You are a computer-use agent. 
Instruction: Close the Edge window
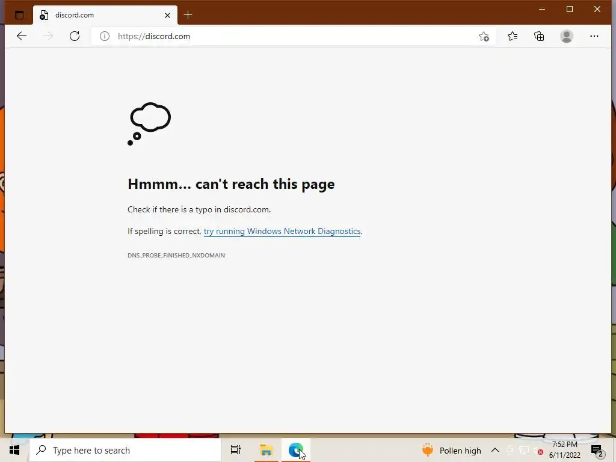click(x=597, y=9)
